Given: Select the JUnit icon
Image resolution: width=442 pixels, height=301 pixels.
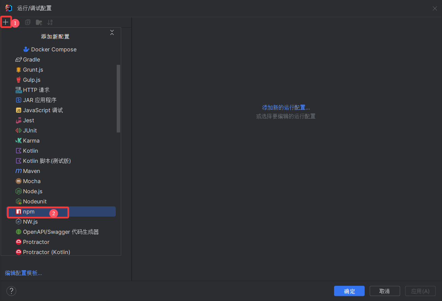Looking at the screenshot, I should [19, 130].
